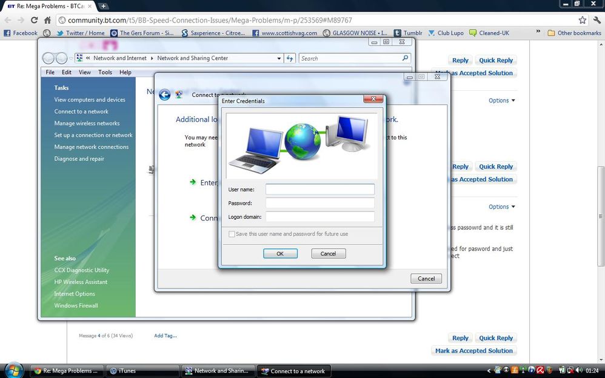This screenshot has height=378, width=605.
Task: Click inside the User name input field
Action: (320, 189)
